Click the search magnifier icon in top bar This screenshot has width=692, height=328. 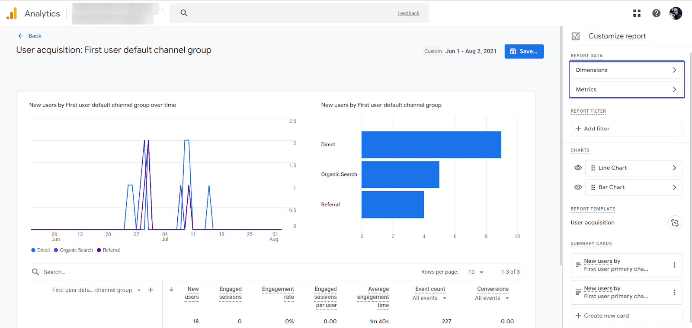click(184, 13)
